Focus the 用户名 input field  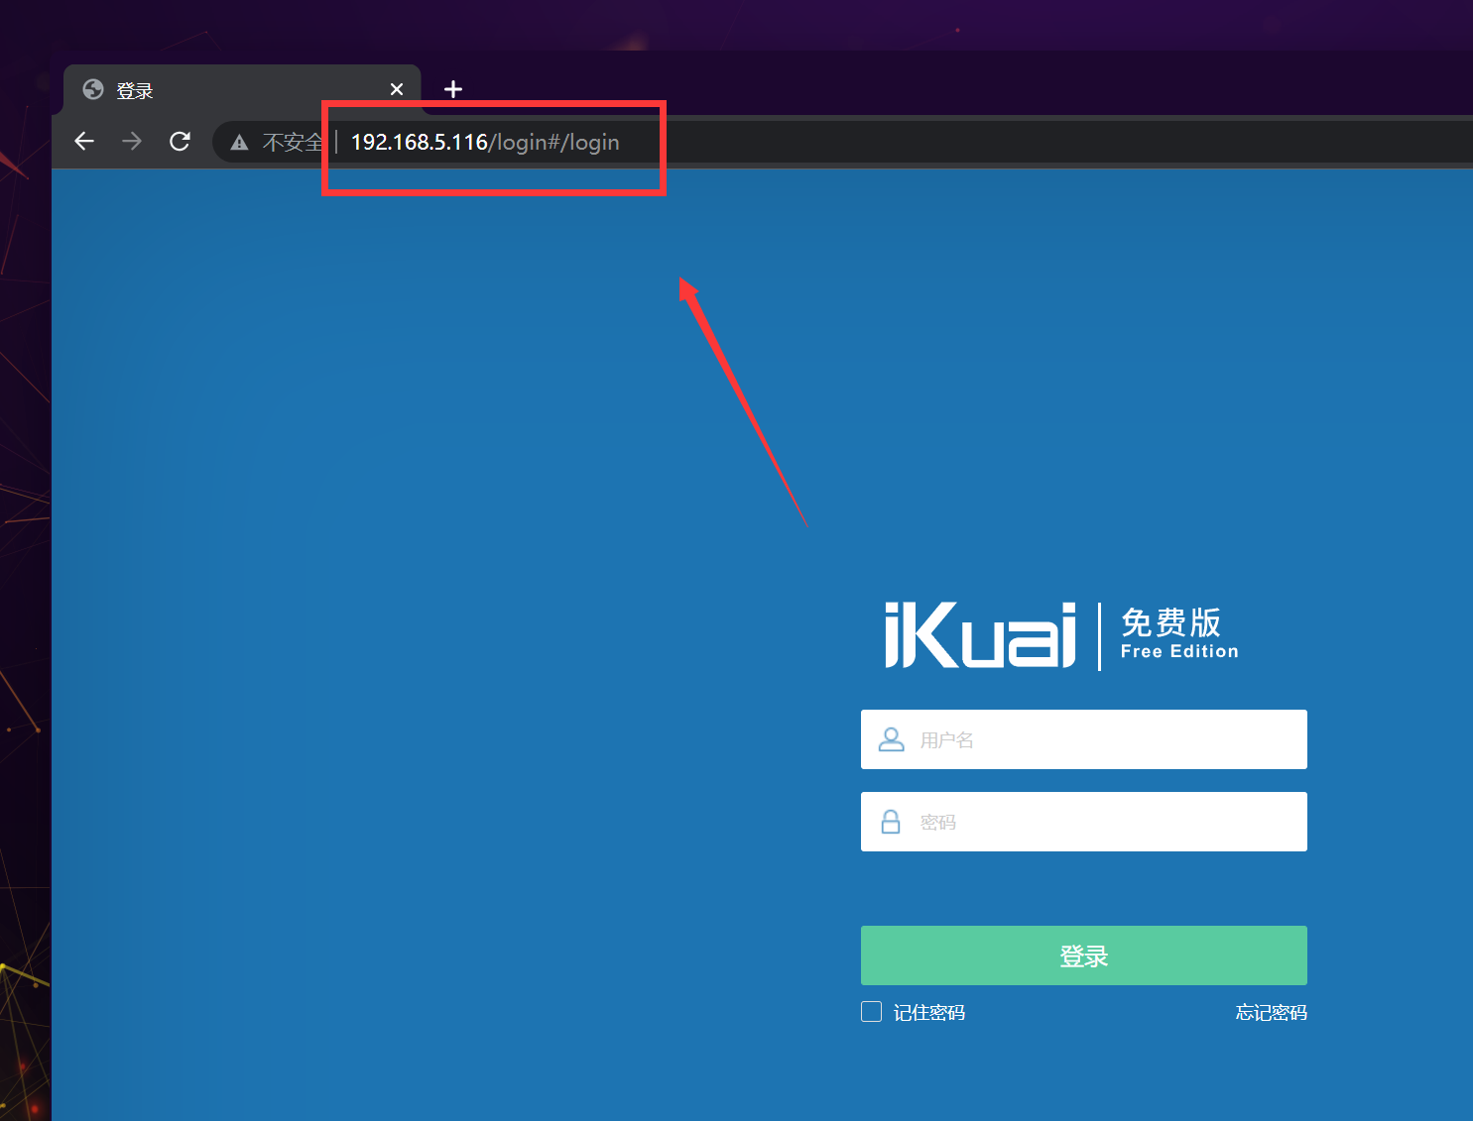[1101, 739]
